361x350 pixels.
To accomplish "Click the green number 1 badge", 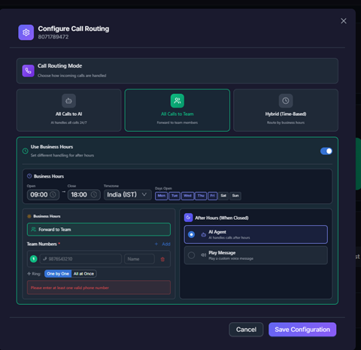I will click(34, 259).
